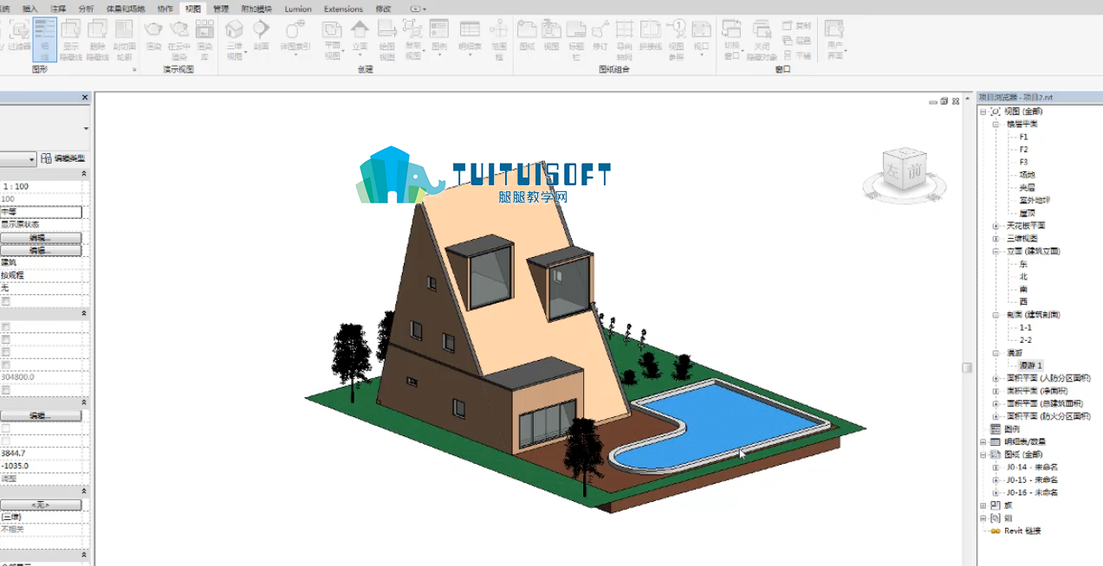Click the Close Hidden (关闭隐藏对象) windows icon
The image size is (1103, 566).
762,40
